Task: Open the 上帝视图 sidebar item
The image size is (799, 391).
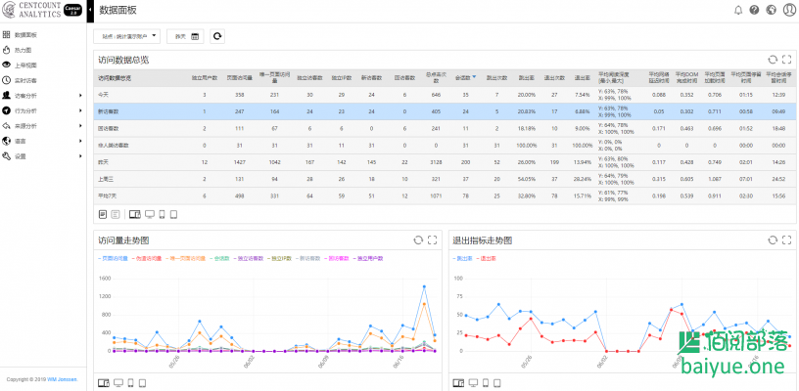Action: click(x=43, y=65)
